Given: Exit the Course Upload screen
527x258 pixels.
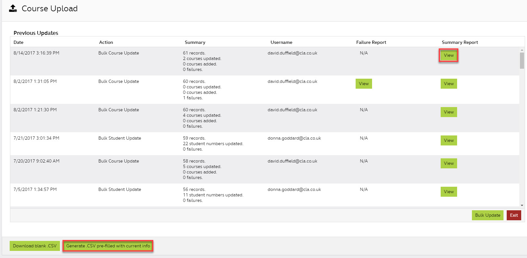Looking at the screenshot, I should click(513, 215).
